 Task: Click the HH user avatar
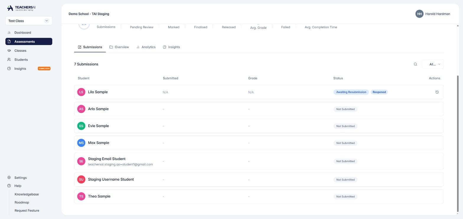(419, 14)
